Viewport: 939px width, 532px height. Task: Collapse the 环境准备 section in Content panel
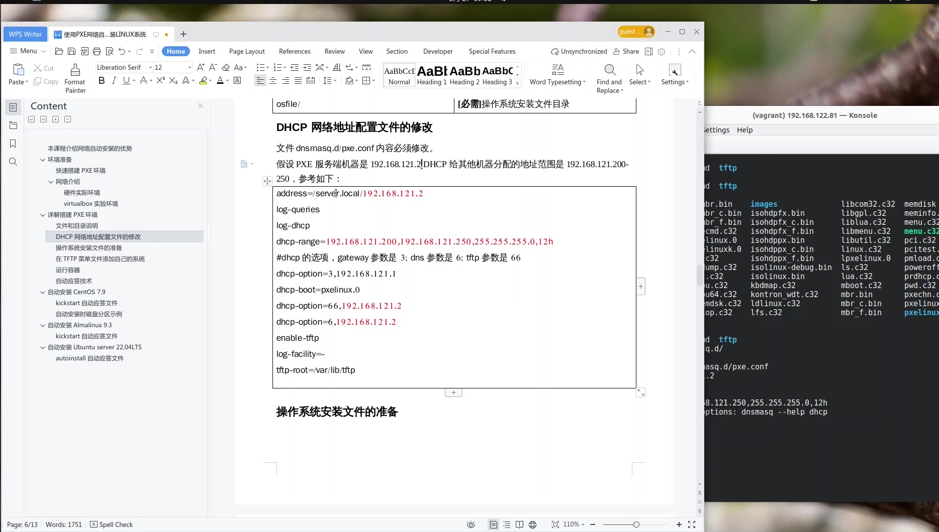[x=43, y=159]
